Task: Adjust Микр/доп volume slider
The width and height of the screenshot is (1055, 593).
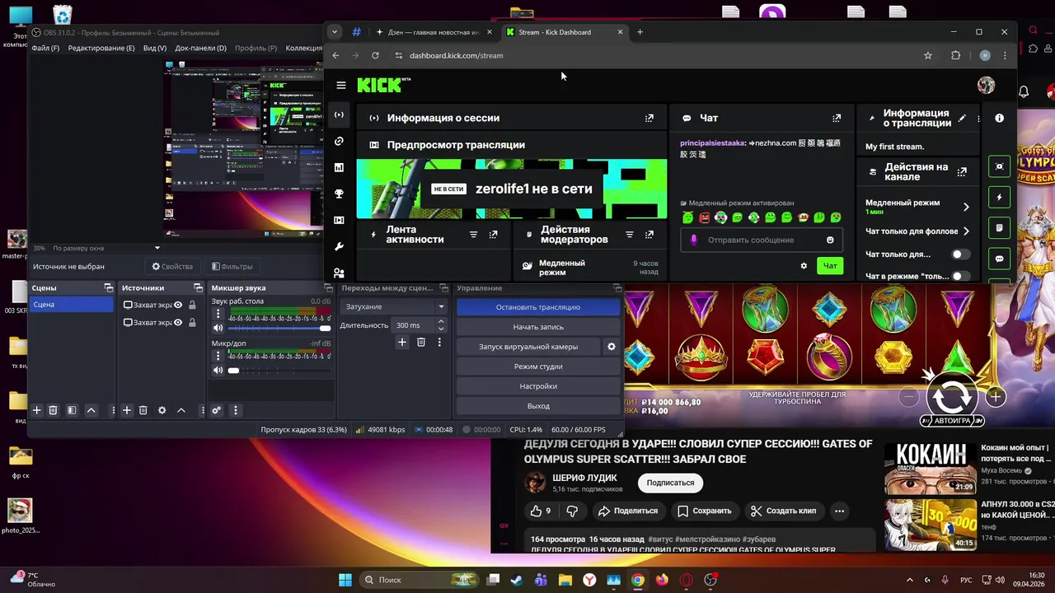Action: coord(279,370)
